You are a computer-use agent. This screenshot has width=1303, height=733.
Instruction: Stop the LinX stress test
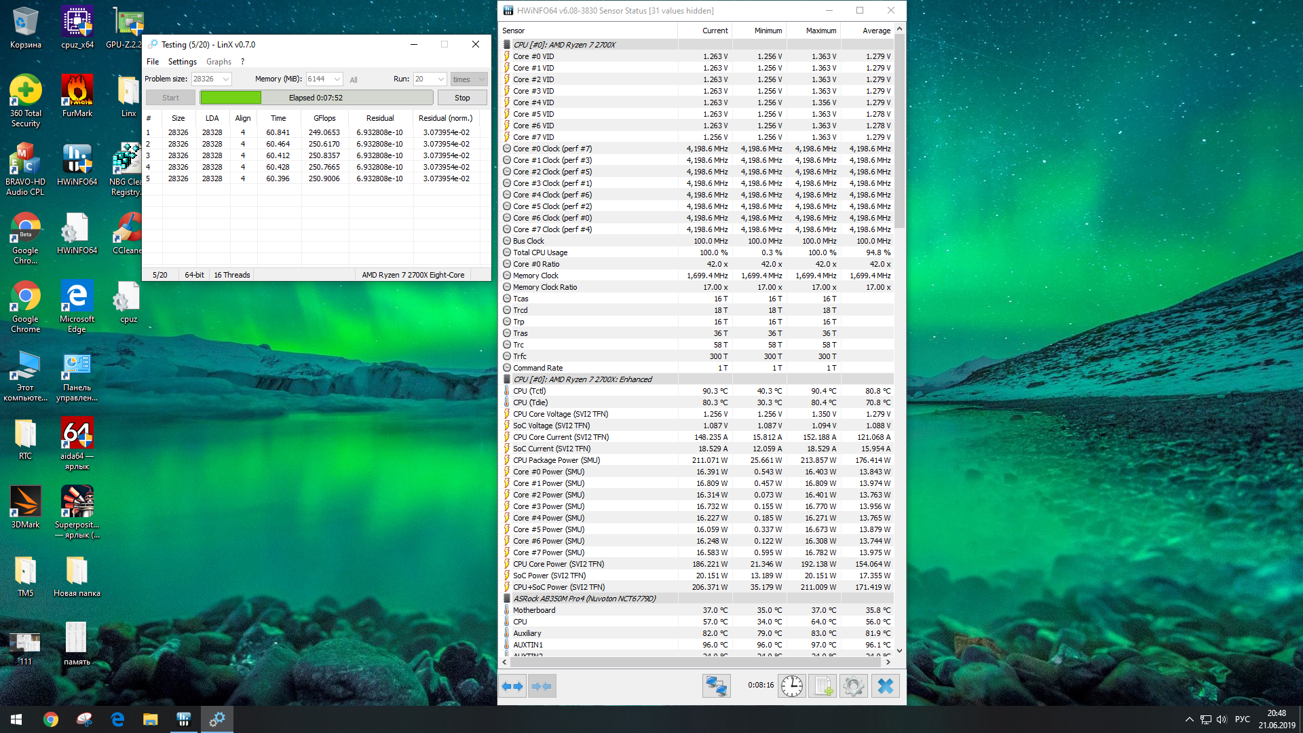(462, 98)
